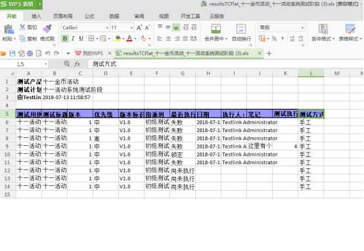Close the resultsTCFlat document tab
364x251 pixels.
(x=260, y=53)
